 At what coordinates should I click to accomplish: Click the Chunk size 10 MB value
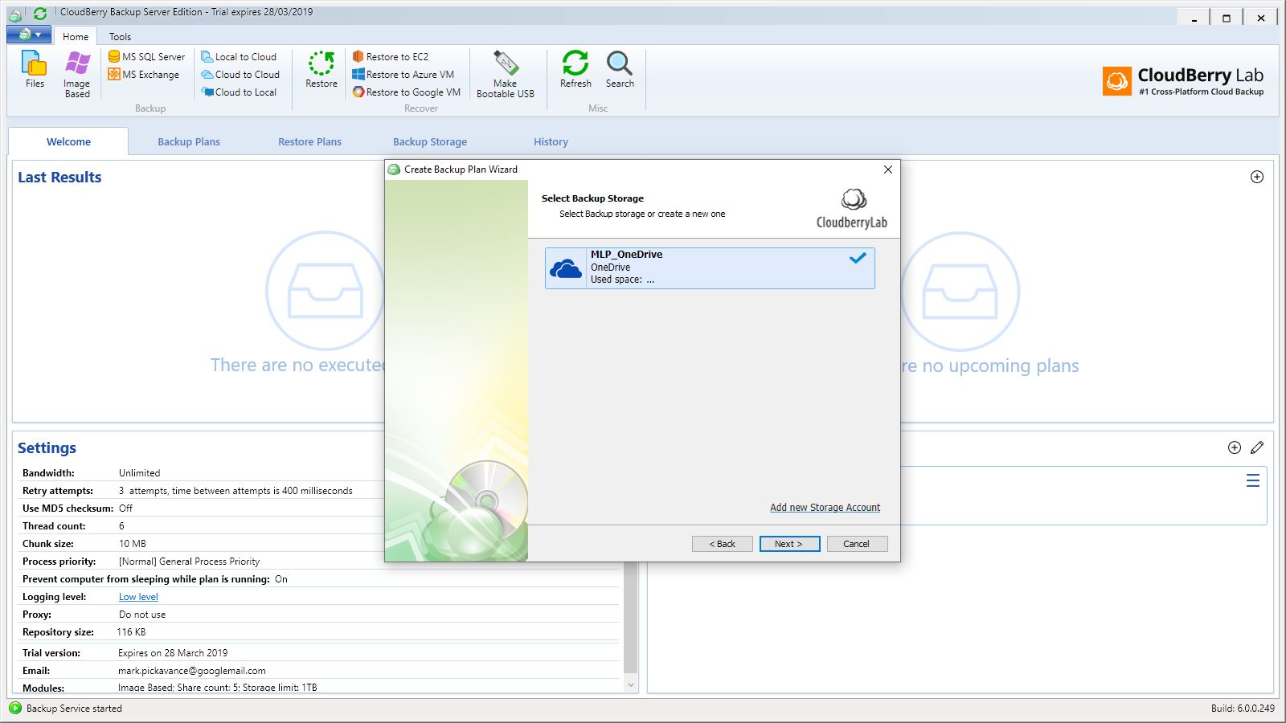coord(132,544)
